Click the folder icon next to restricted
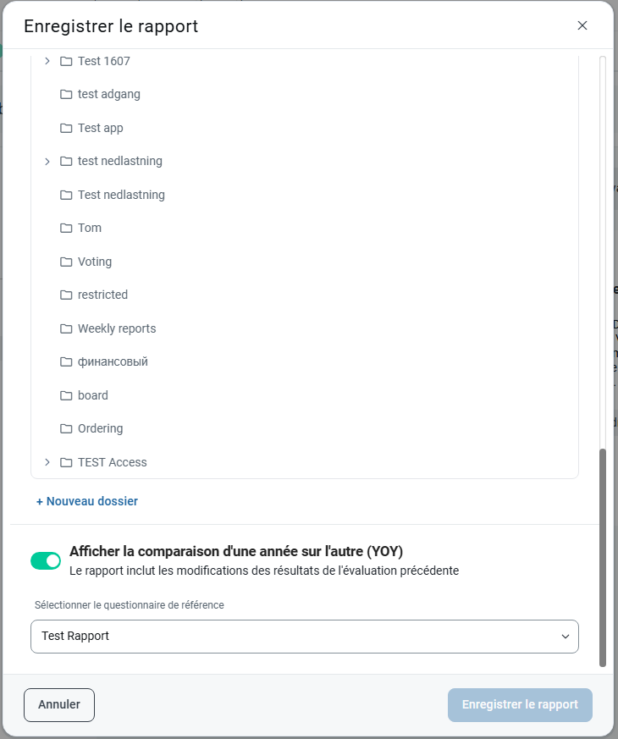Screen dimensions: 618x739 pyautogui.click(x=66, y=295)
